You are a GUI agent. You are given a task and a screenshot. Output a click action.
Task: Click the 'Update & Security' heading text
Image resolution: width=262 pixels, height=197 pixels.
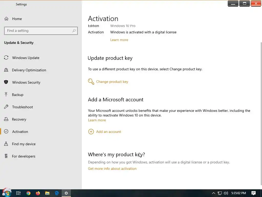pos(19,43)
